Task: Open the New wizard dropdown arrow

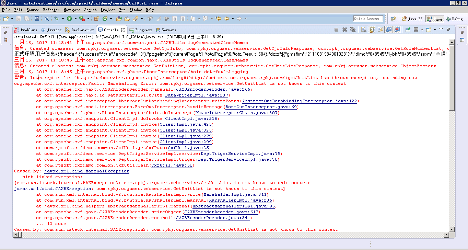Action: (12, 19)
